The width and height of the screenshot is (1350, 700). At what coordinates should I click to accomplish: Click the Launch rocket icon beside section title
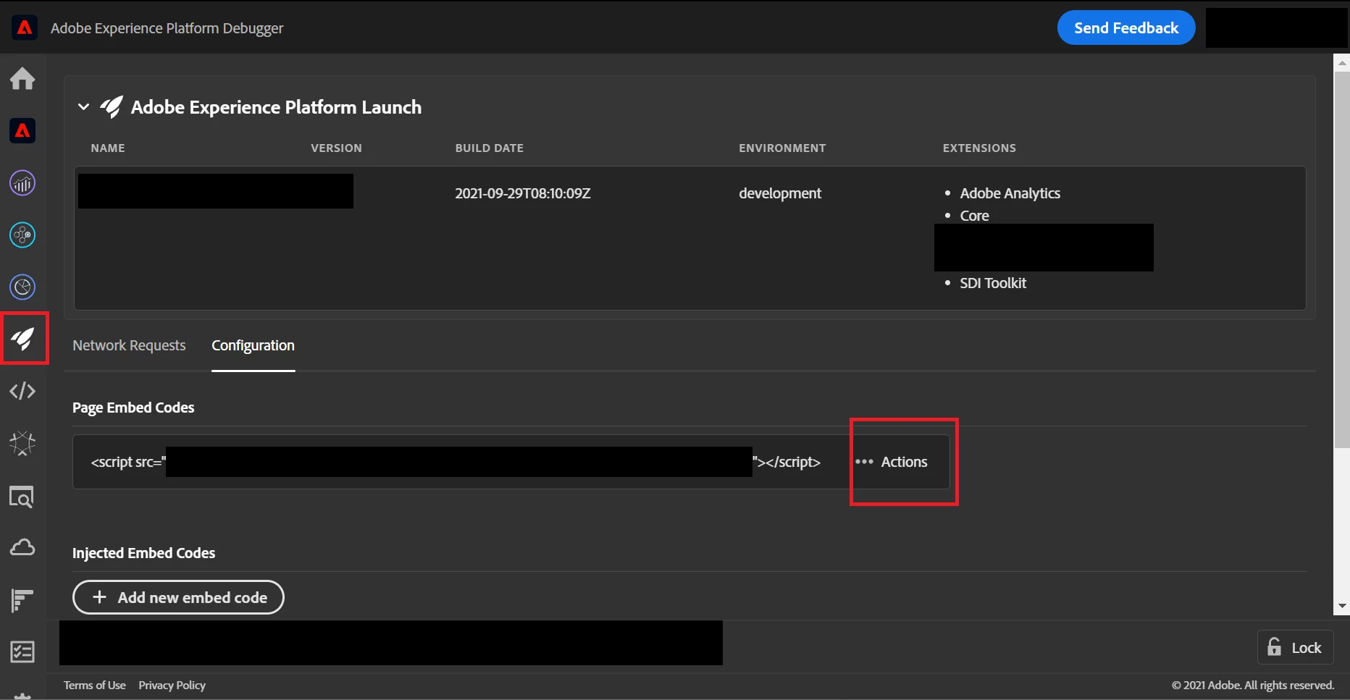112,107
